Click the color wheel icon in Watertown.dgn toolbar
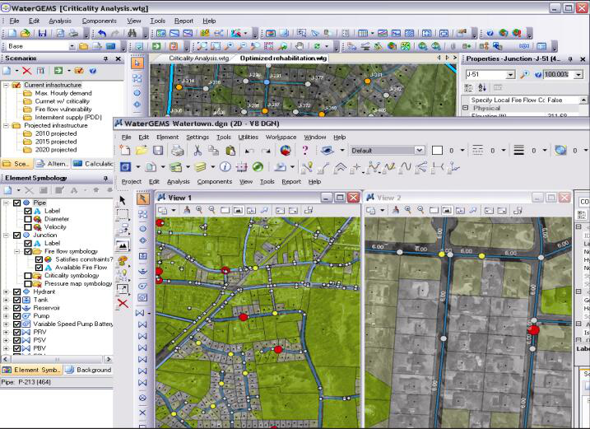Image resolution: width=590 pixels, height=429 pixels. coord(286,151)
